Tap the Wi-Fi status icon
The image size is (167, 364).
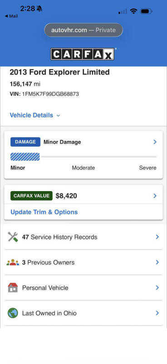click(133, 11)
